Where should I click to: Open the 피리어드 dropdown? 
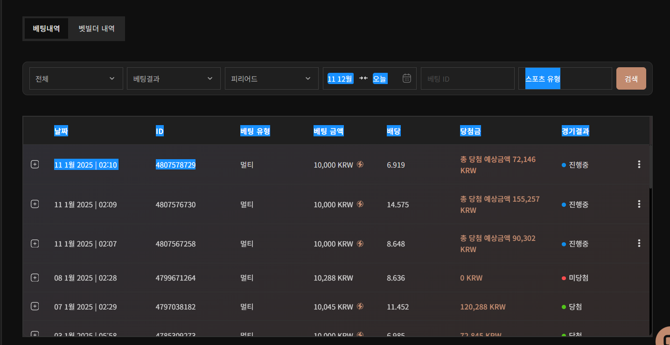click(272, 78)
